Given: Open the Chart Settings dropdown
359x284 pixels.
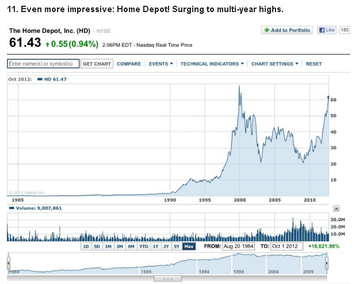Looking at the screenshot, I should tap(275, 64).
